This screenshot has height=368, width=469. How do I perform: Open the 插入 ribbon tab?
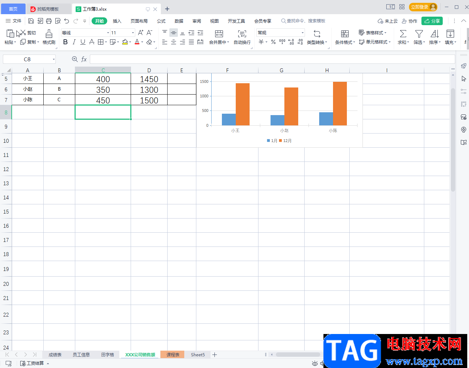click(117, 21)
